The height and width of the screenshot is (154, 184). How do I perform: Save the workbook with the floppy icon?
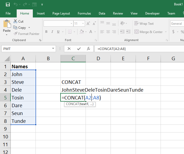(8, 5)
